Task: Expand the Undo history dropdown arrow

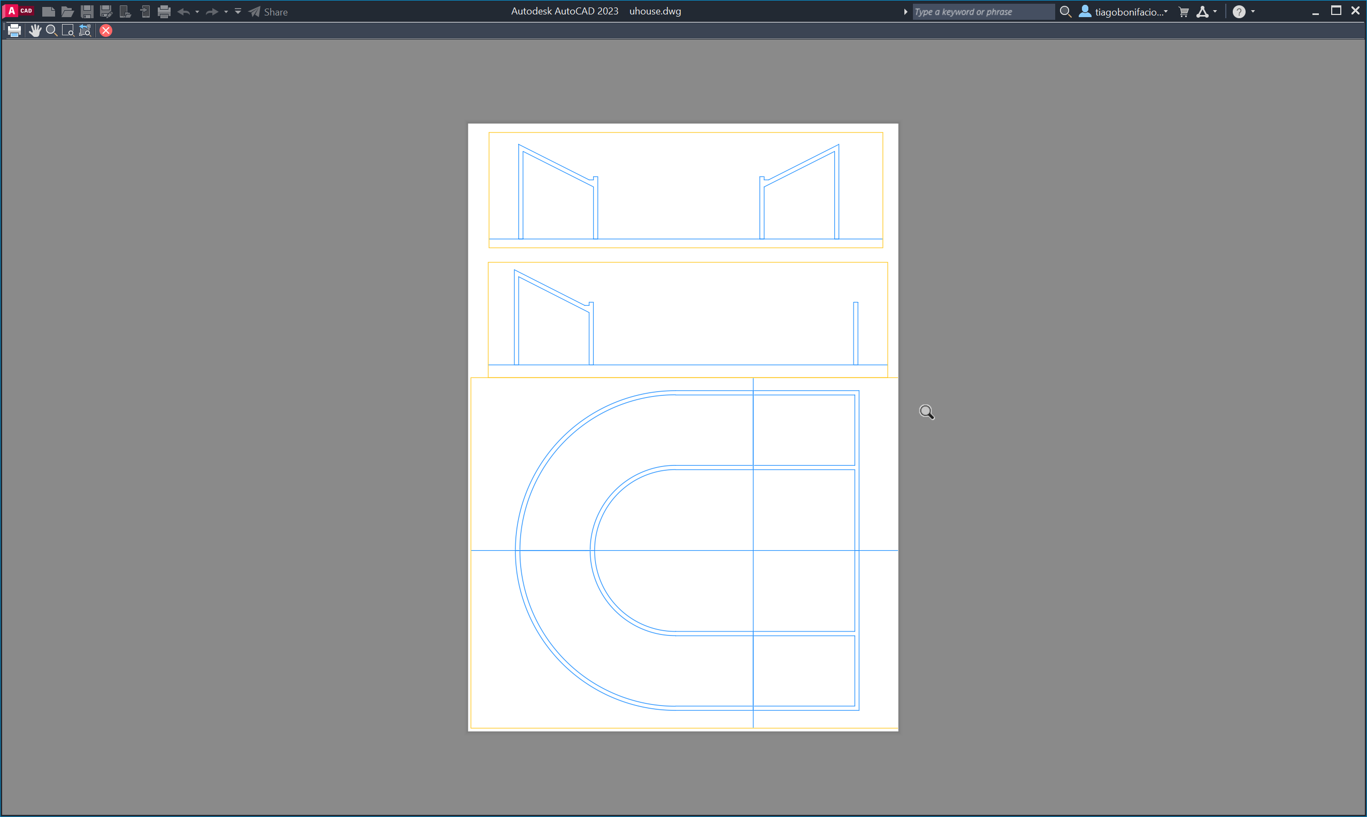Action: coord(197,12)
